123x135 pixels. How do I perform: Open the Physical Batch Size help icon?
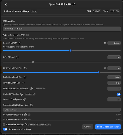23,83
